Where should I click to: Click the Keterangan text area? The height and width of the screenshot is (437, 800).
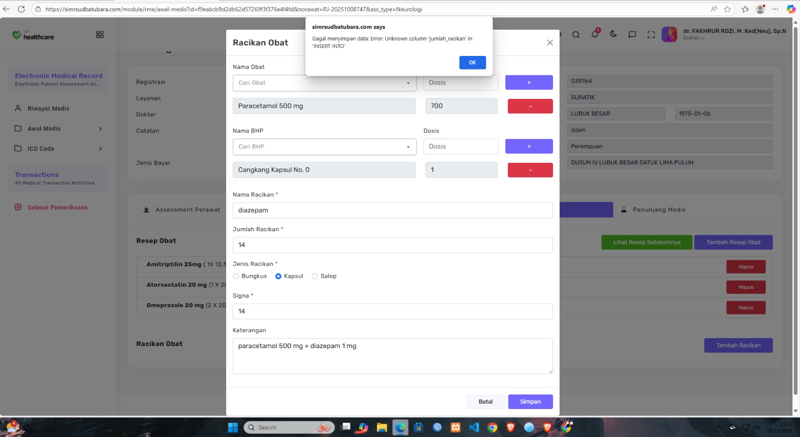pos(392,356)
